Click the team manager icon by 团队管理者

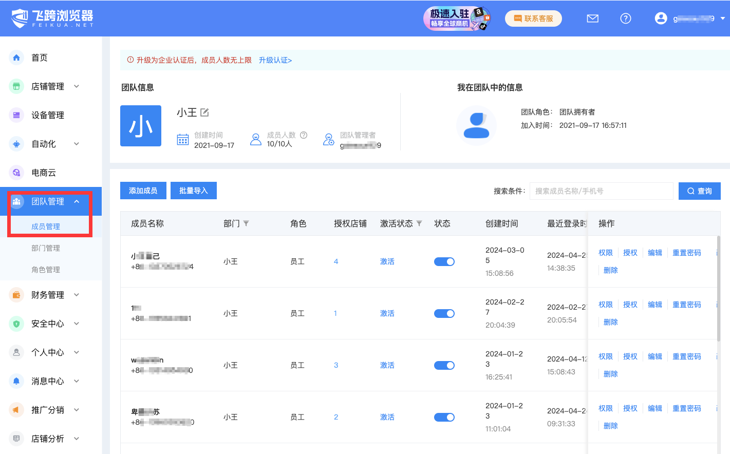[329, 139]
